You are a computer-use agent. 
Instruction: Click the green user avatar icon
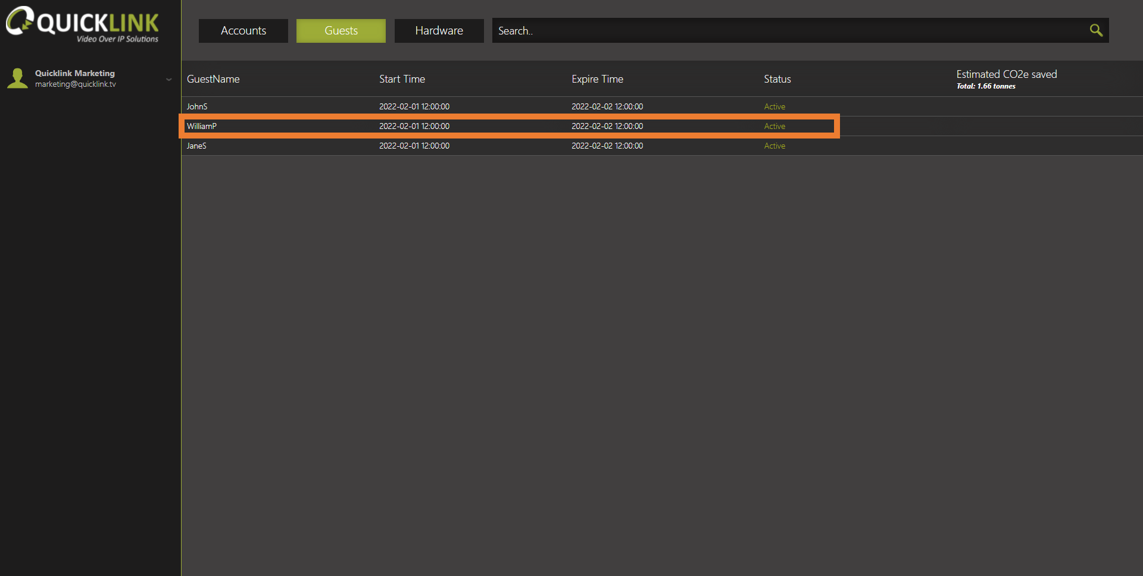coord(18,78)
